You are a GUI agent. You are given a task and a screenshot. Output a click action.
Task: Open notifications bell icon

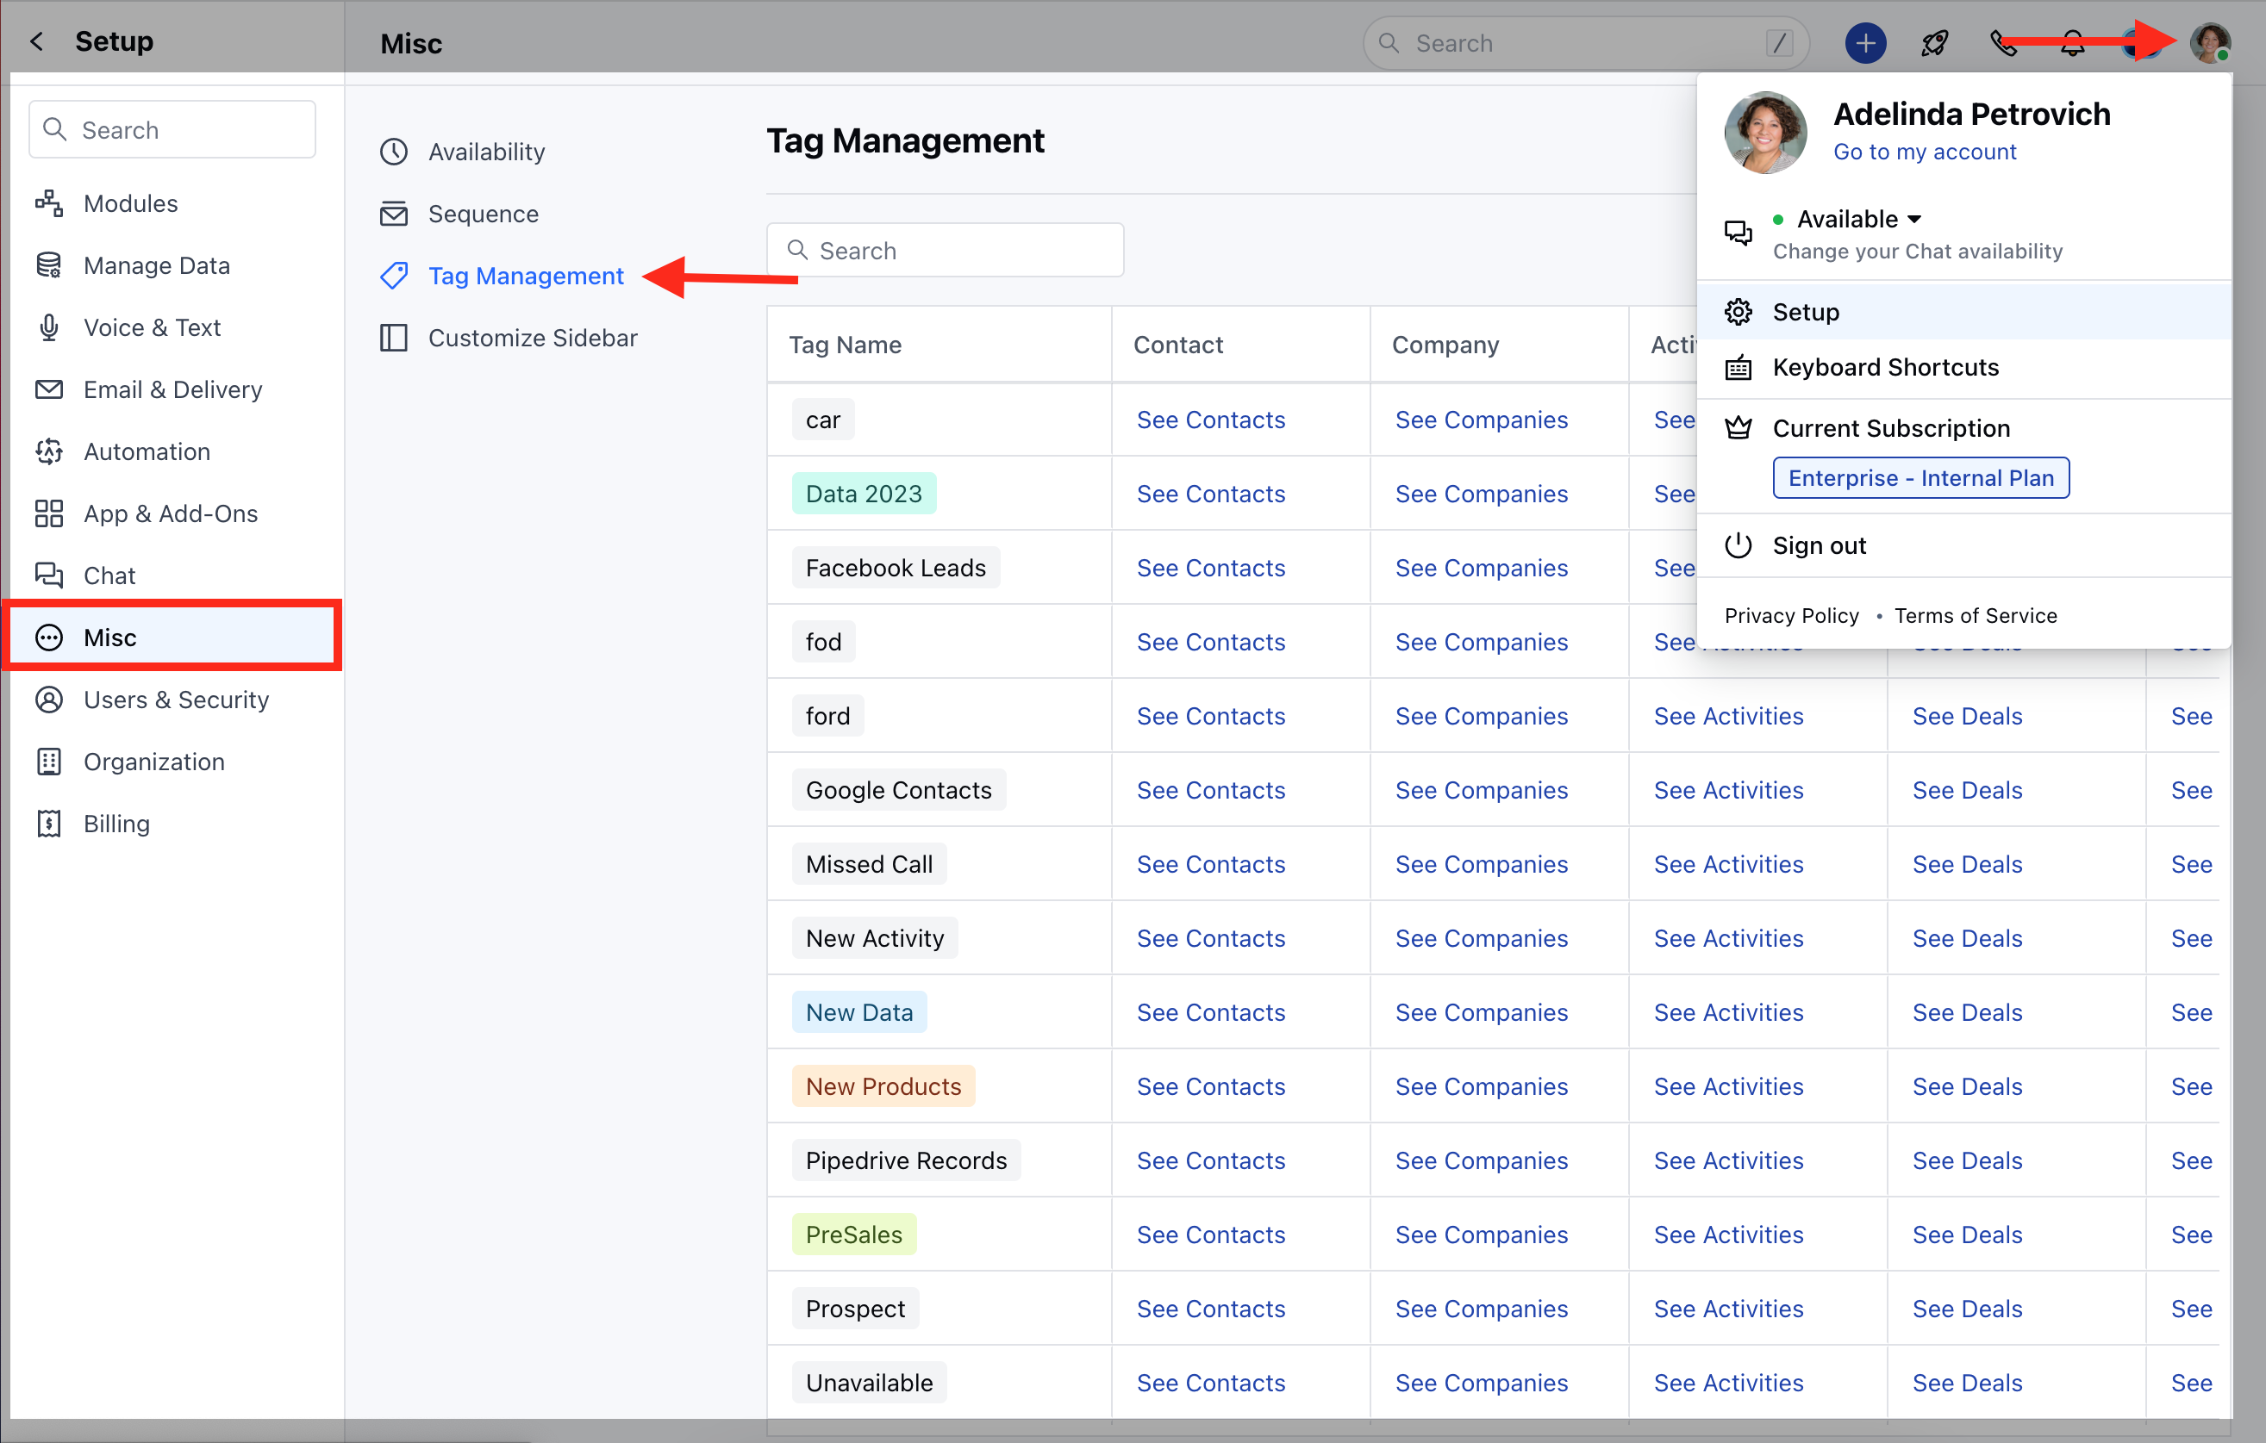click(2072, 43)
